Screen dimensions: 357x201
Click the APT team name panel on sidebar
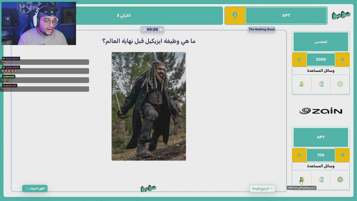click(x=321, y=137)
